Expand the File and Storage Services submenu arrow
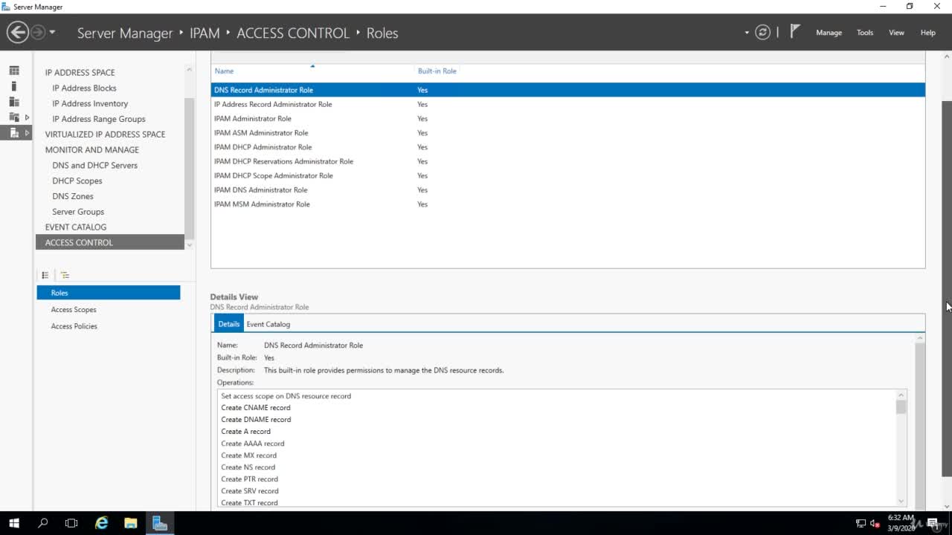The image size is (952, 535). (27, 117)
